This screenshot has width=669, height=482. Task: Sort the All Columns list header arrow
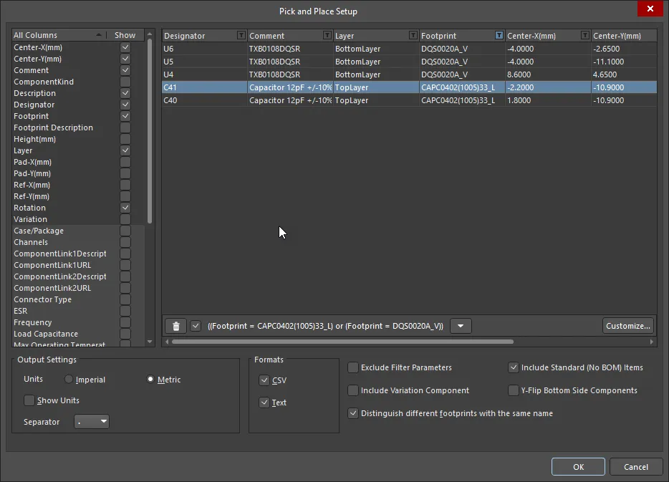coord(98,35)
